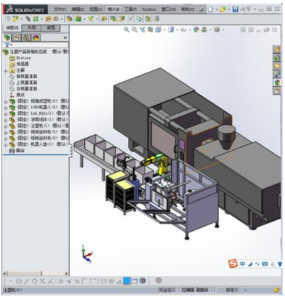Open File Explorer task pane folder icon
The width and height of the screenshot is (285, 297).
pos(277,66)
